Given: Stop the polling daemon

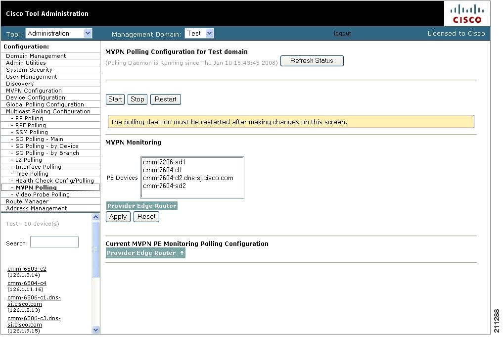Looking at the screenshot, I should 137,99.
